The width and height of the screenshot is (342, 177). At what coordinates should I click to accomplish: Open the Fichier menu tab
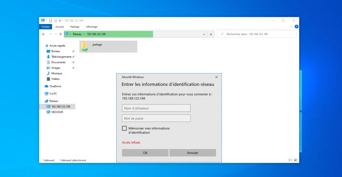click(45, 27)
